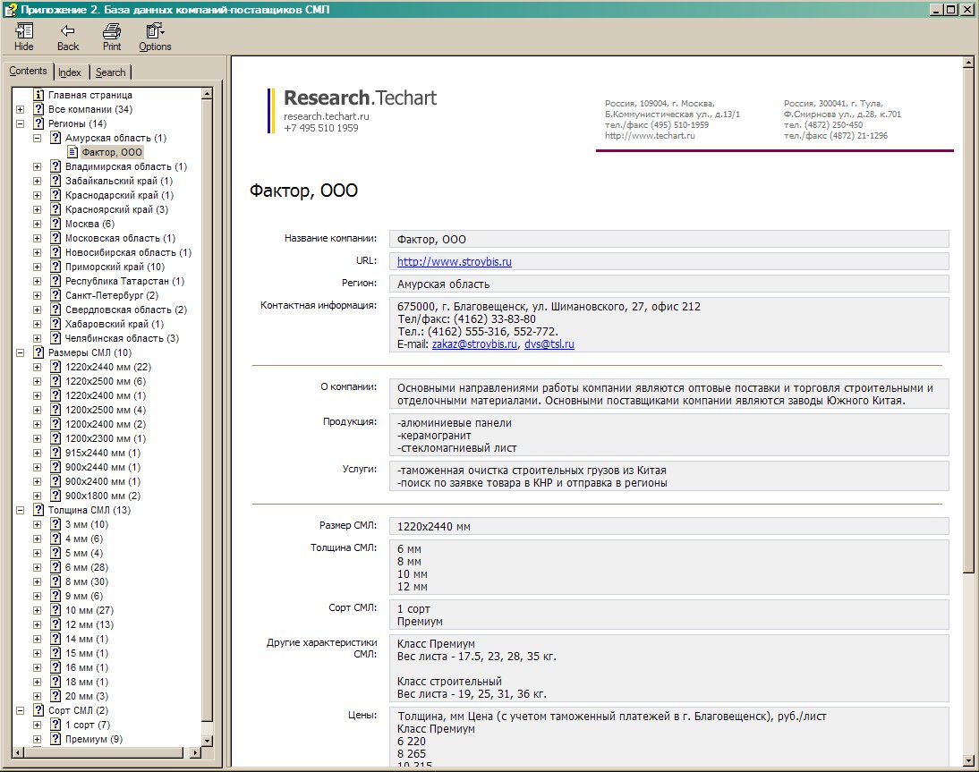Select Владимирская область (1) in the tree
The height and width of the screenshot is (772, 979).
126,166
